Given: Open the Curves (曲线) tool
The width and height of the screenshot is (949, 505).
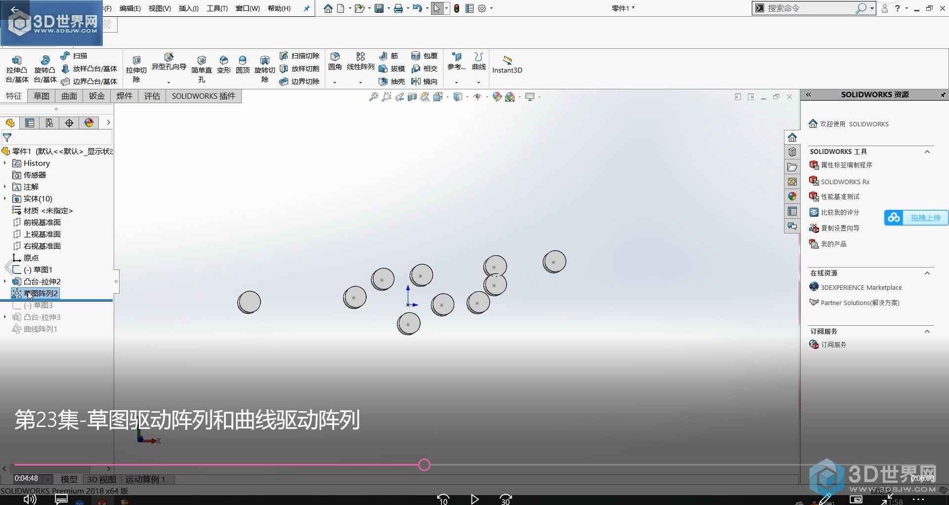Looking at the screenshot, I should pos(478,62).
